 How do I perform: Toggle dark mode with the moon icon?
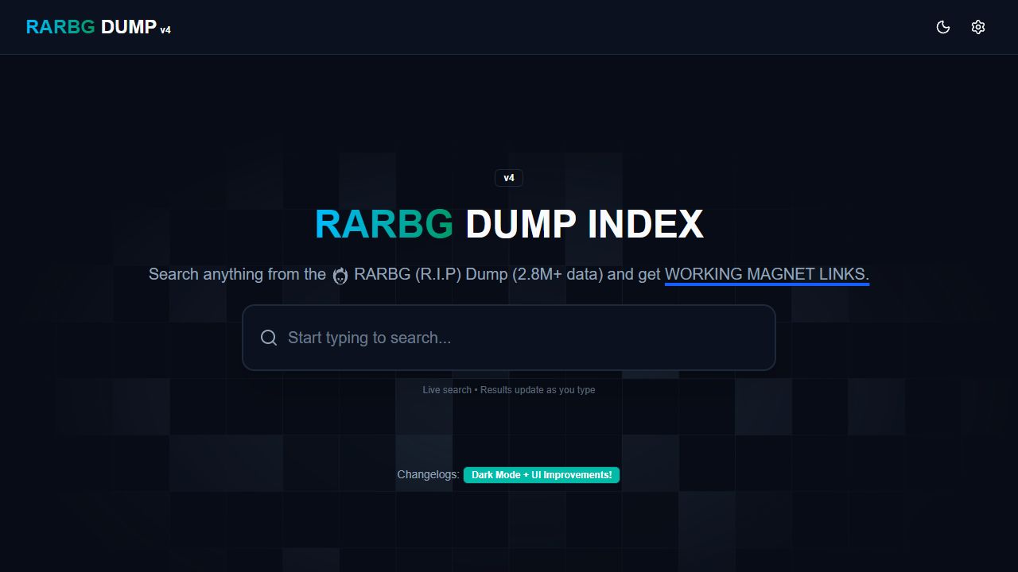[943, 27]
